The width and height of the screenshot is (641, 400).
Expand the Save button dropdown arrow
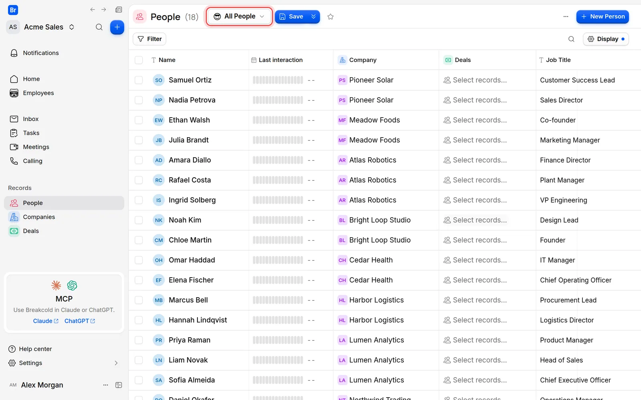pyautogui.click(x=314, y=16)
